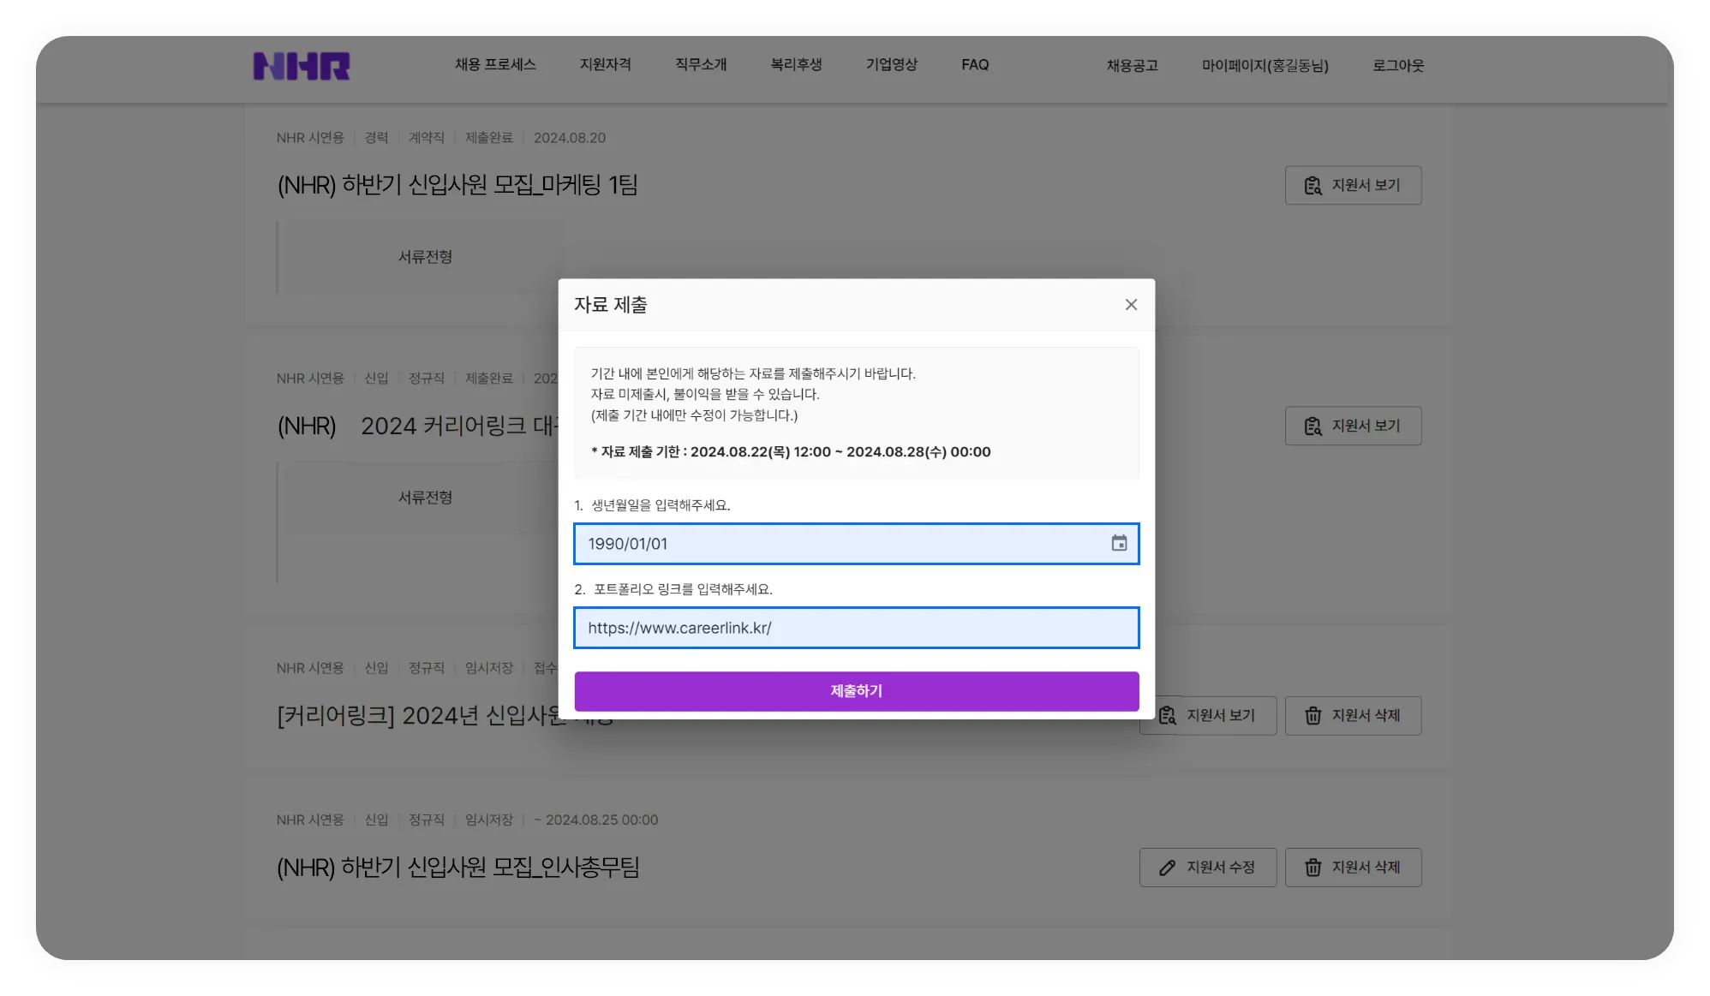
Task: Select the 기업영상 menu item
Action: tap(891, 65)
